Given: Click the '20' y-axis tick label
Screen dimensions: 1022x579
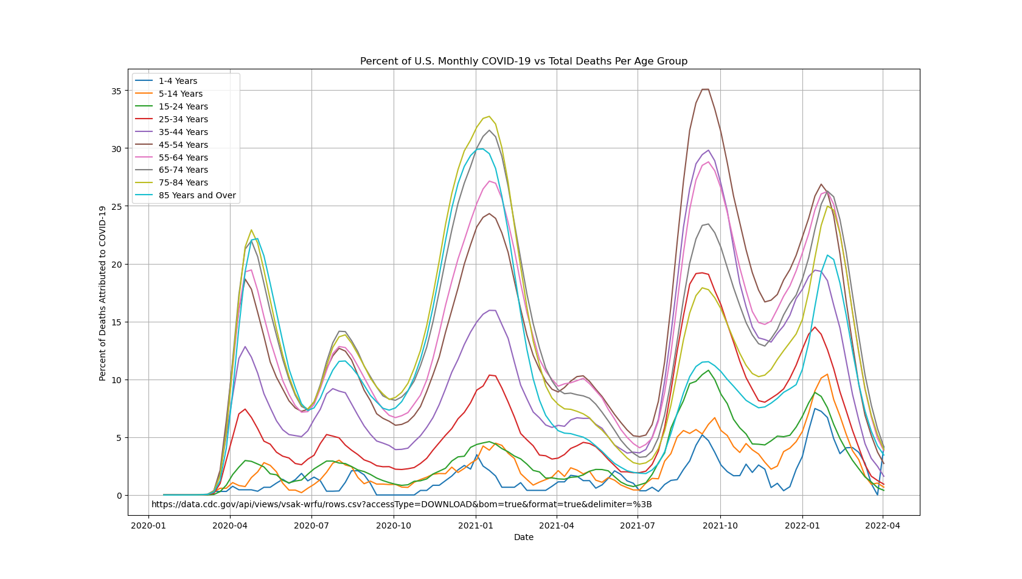Looking at the screenshot, I should [x=116, y=265].
